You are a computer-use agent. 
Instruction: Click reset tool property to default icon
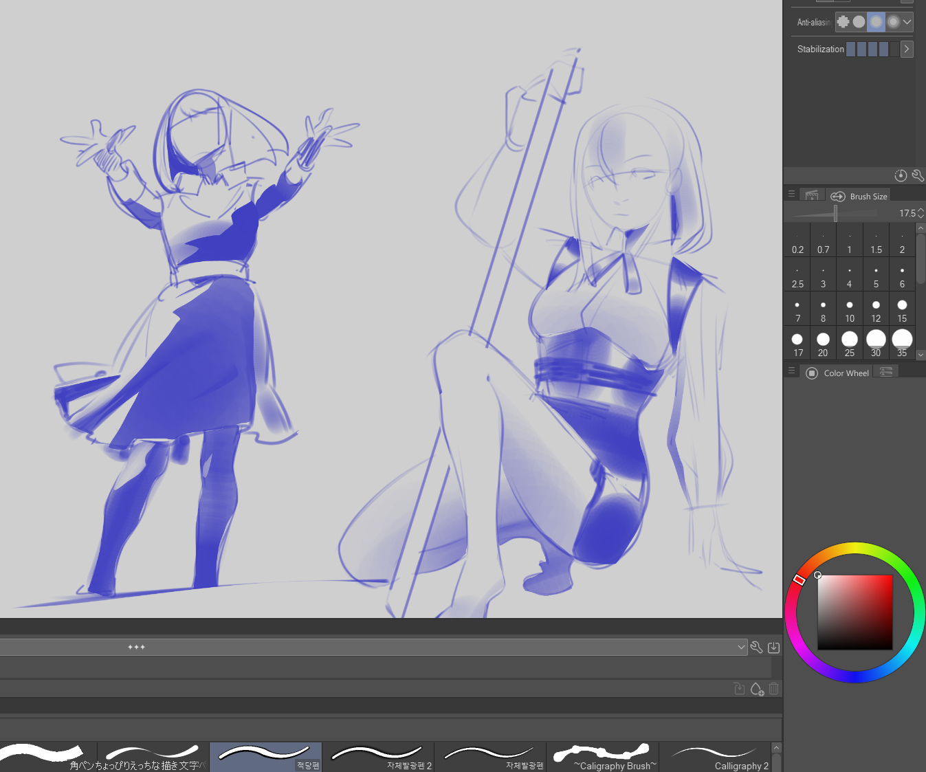pyautogui.click(x=901, y=175)
